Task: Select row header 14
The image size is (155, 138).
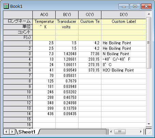Action: 18,114
